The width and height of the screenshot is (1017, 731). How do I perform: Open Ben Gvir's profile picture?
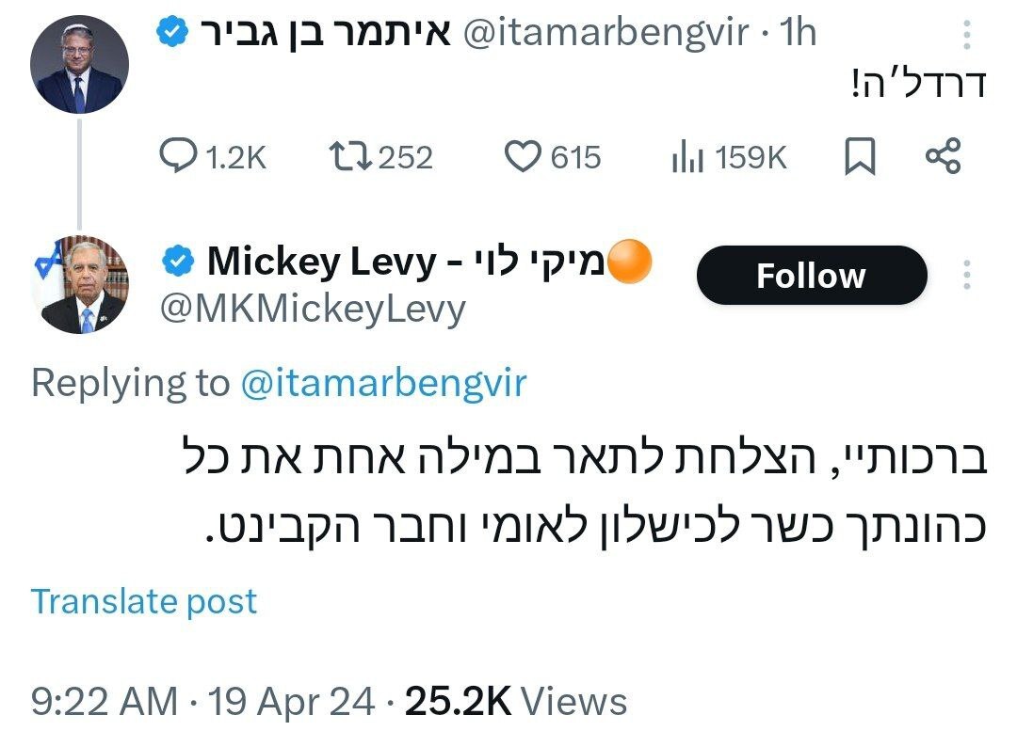click(x=79, y=60)
